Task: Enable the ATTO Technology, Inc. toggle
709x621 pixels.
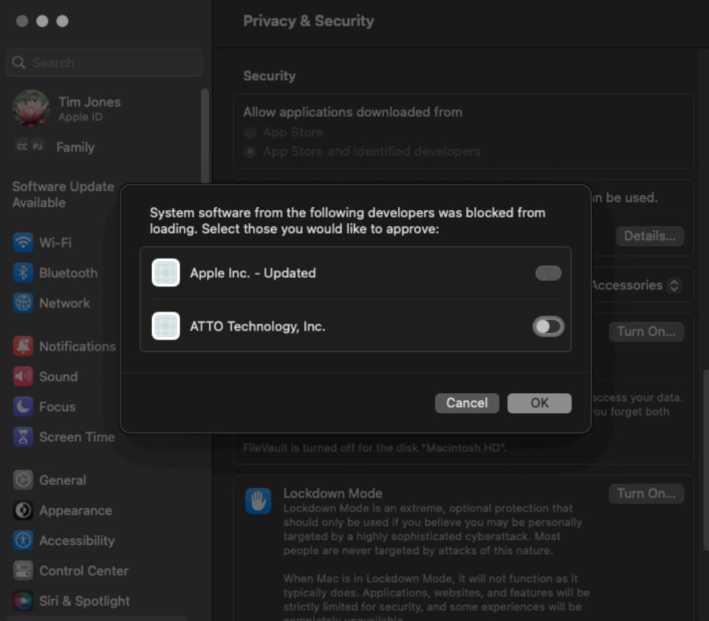Action: pyautogui.click(x=548, y=326)
